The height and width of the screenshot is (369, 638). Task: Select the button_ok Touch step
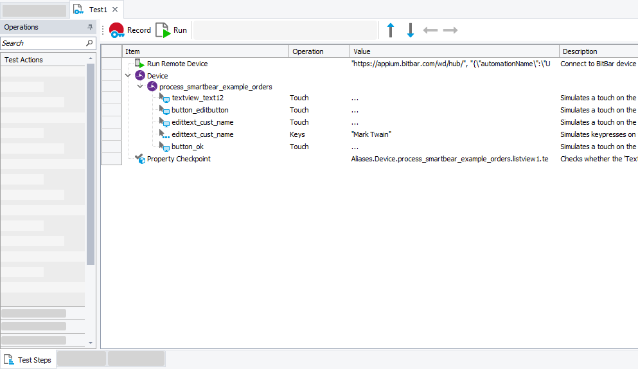(187, 147)
